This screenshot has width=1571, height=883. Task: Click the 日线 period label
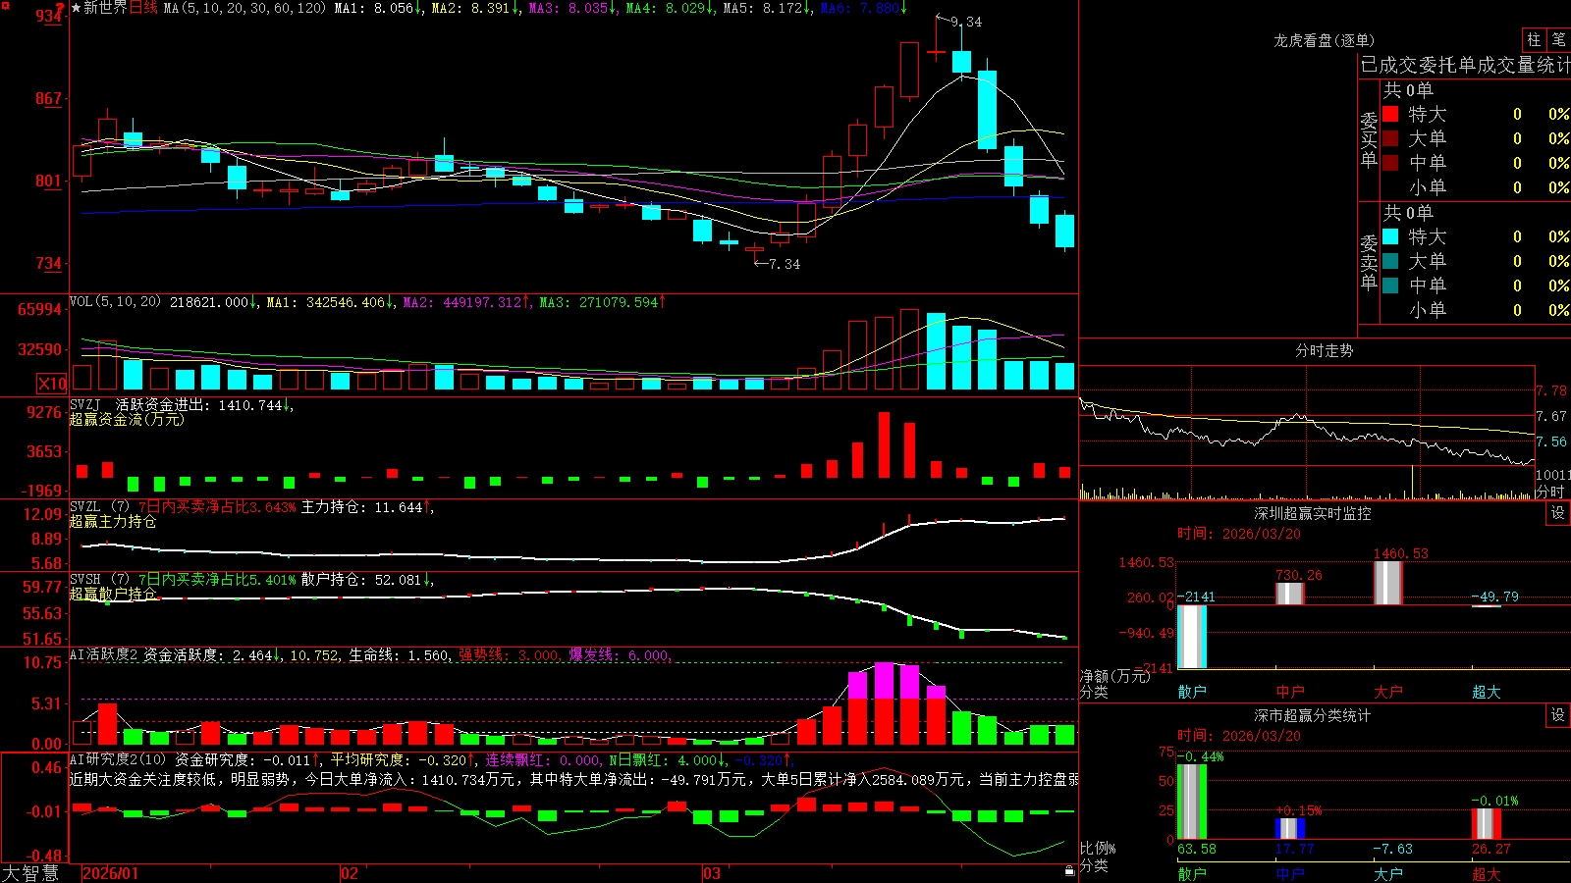(143, 8)
